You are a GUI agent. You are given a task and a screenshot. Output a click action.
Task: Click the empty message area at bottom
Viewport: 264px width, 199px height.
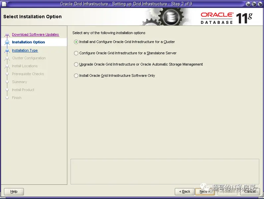click(165, 172)
